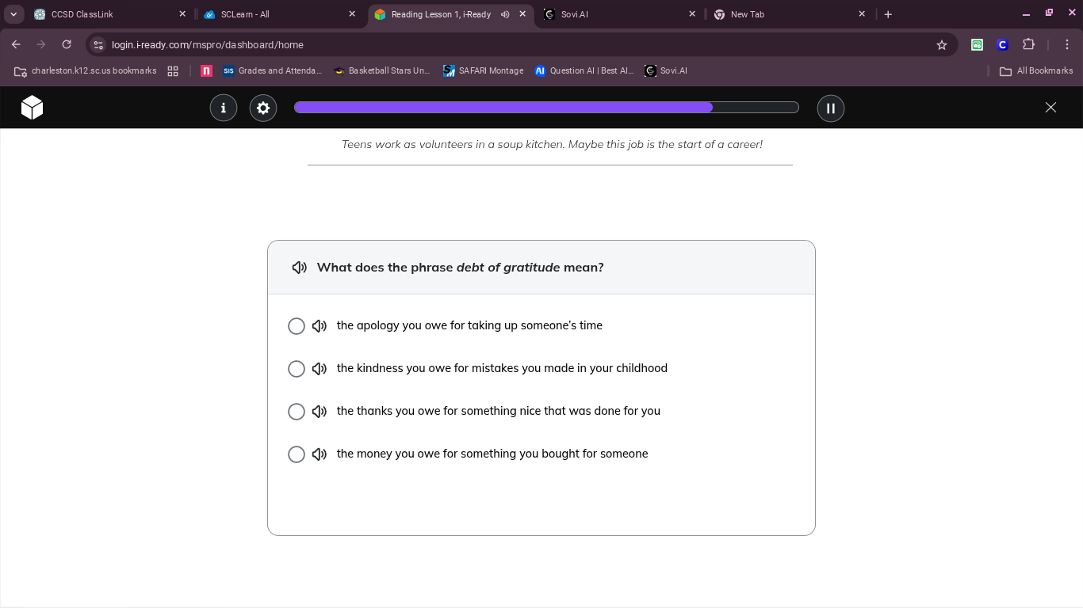Play audio for the kindness answer
The width and height of the screenshot is (1083, 608).
point(320,369)
